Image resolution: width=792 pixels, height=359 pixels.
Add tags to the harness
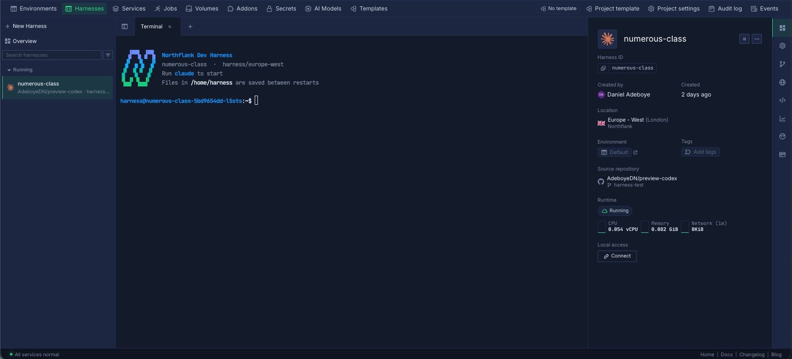click(700, 152)
